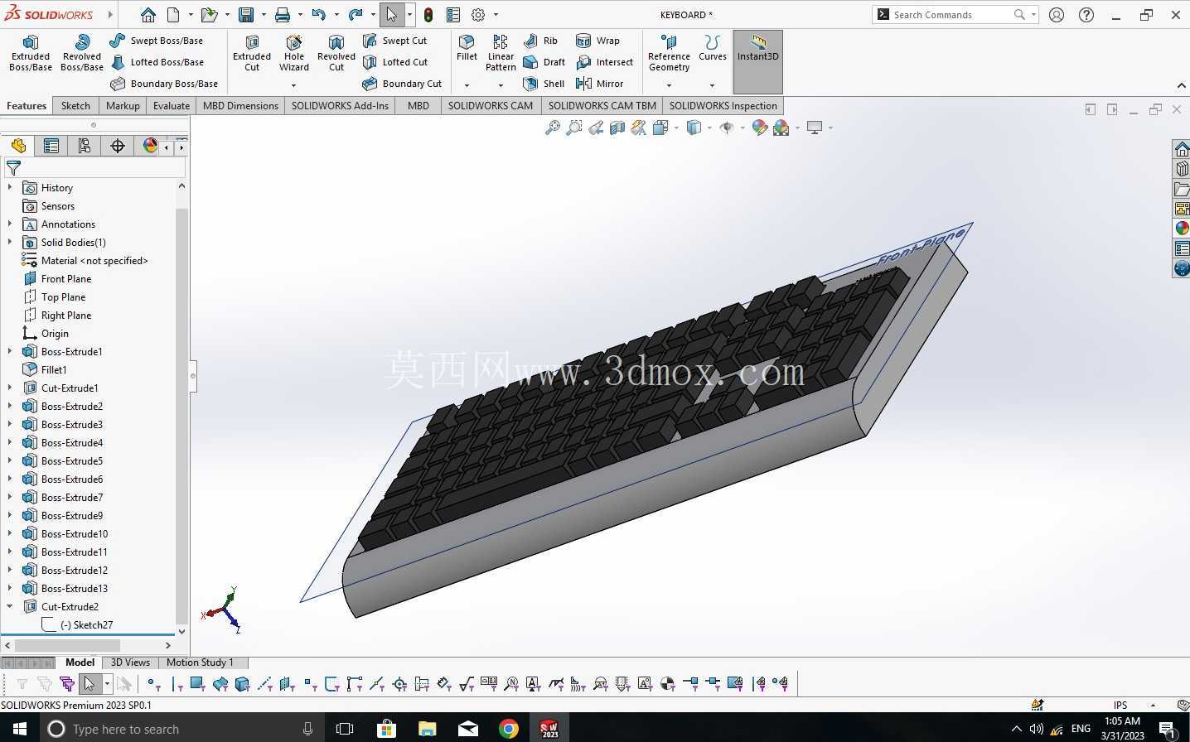The image size is (1190, 742).
Task: Open the MBD Dimensions tab
Action: pos(240,106)
